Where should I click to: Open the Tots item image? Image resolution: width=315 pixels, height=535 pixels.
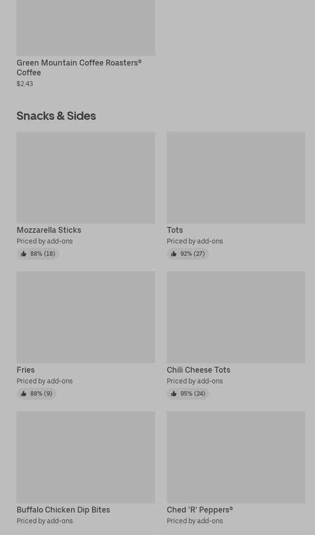236,178
